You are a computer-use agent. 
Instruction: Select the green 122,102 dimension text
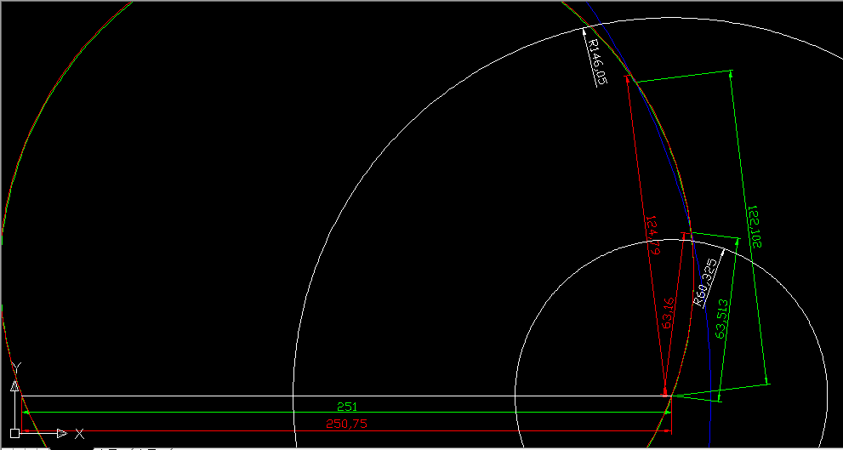tap(754, 226)
